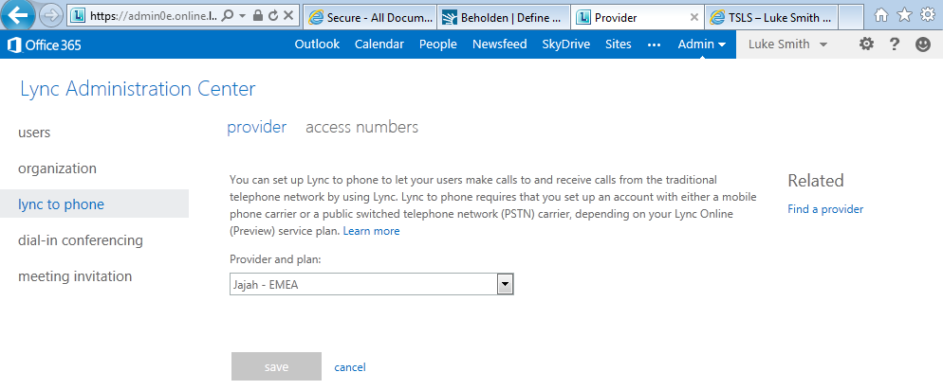Open browser favorites star icon

click(903, 15)
